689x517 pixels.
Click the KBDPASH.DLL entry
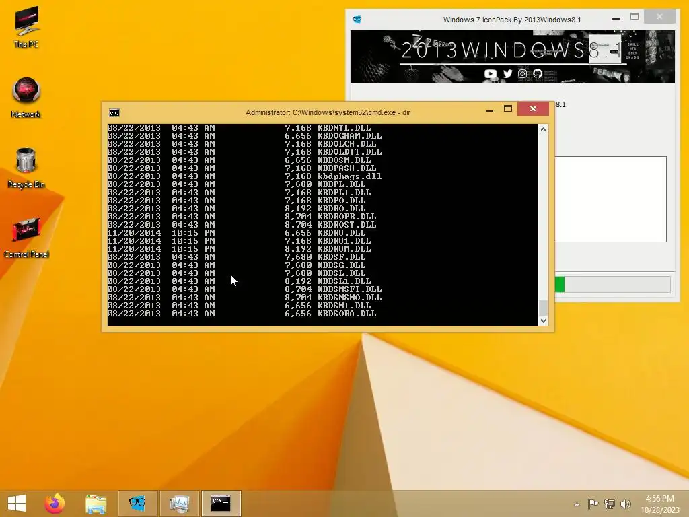coord(242,168)
